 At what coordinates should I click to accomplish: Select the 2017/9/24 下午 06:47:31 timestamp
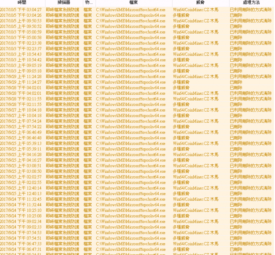pyautogui.click(x=21, y=250)
